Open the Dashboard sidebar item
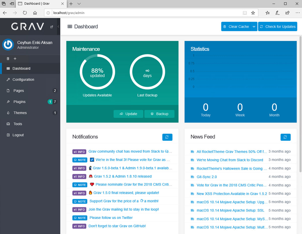Viewport: 302px width, 234px height. [x=30, y=68]
